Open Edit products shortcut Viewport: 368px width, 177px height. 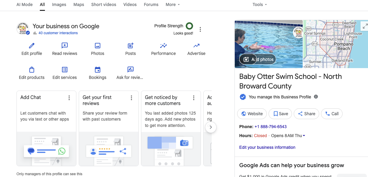click(x=32, y=73)
